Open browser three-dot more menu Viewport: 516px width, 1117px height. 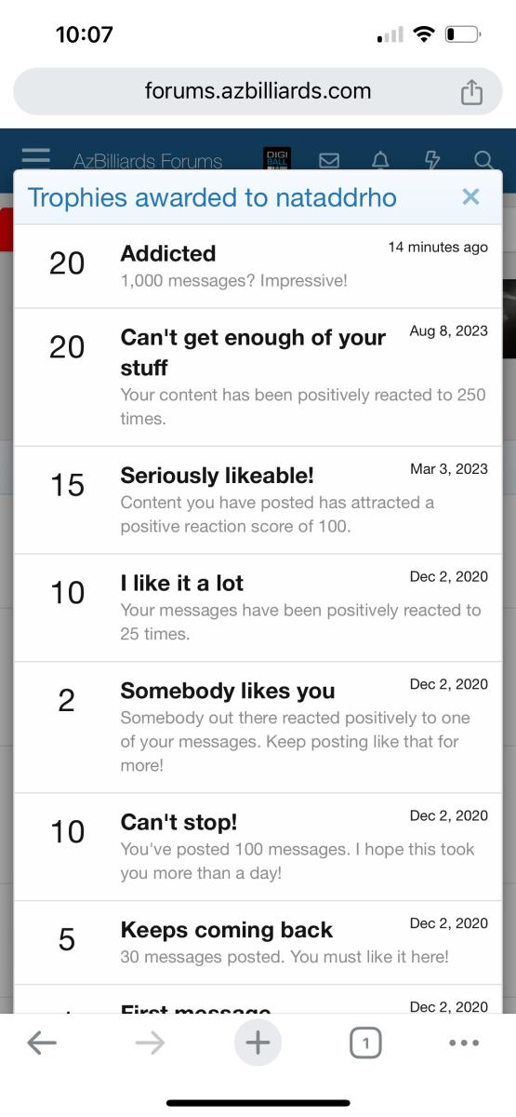464,1043
